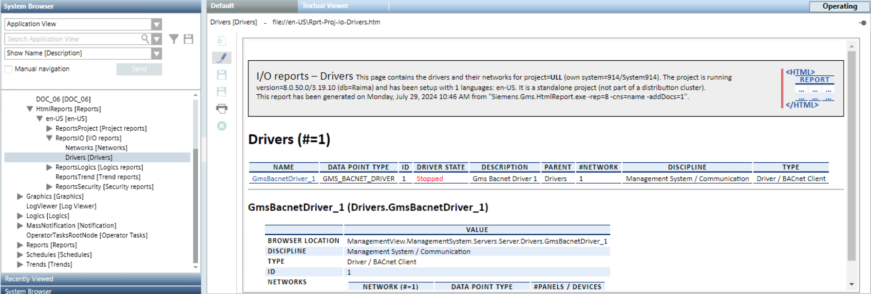Viewport: 871px width, 294px height.
Task: Expand the ReportsProject tree node
Action: coord(49,129)
